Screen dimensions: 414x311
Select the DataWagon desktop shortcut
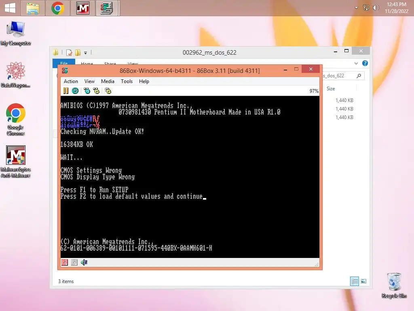tap(16, 75)
